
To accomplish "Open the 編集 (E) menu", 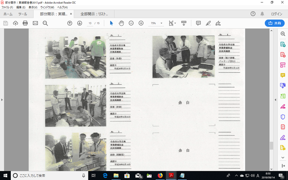I will [21, 8].
